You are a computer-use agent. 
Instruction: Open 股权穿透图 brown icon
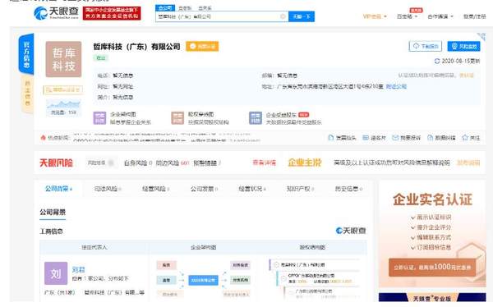pyautogui.click(x=177, y=118)
